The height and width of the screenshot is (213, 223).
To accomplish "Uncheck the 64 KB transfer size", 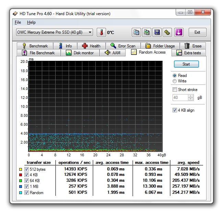I will click(26, 181).
